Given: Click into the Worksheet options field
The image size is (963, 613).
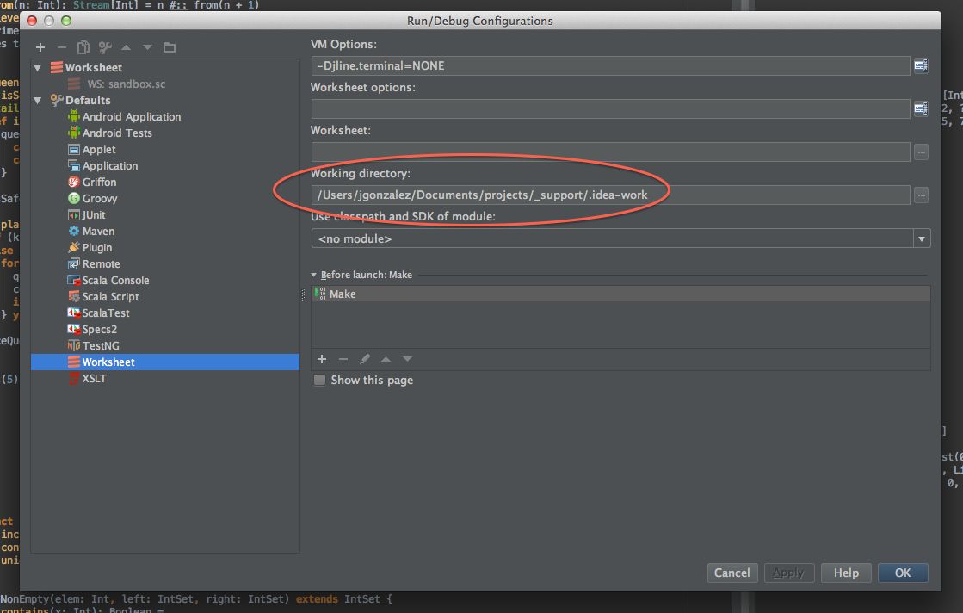Looking at the screenshot, I should pos(610,108).
